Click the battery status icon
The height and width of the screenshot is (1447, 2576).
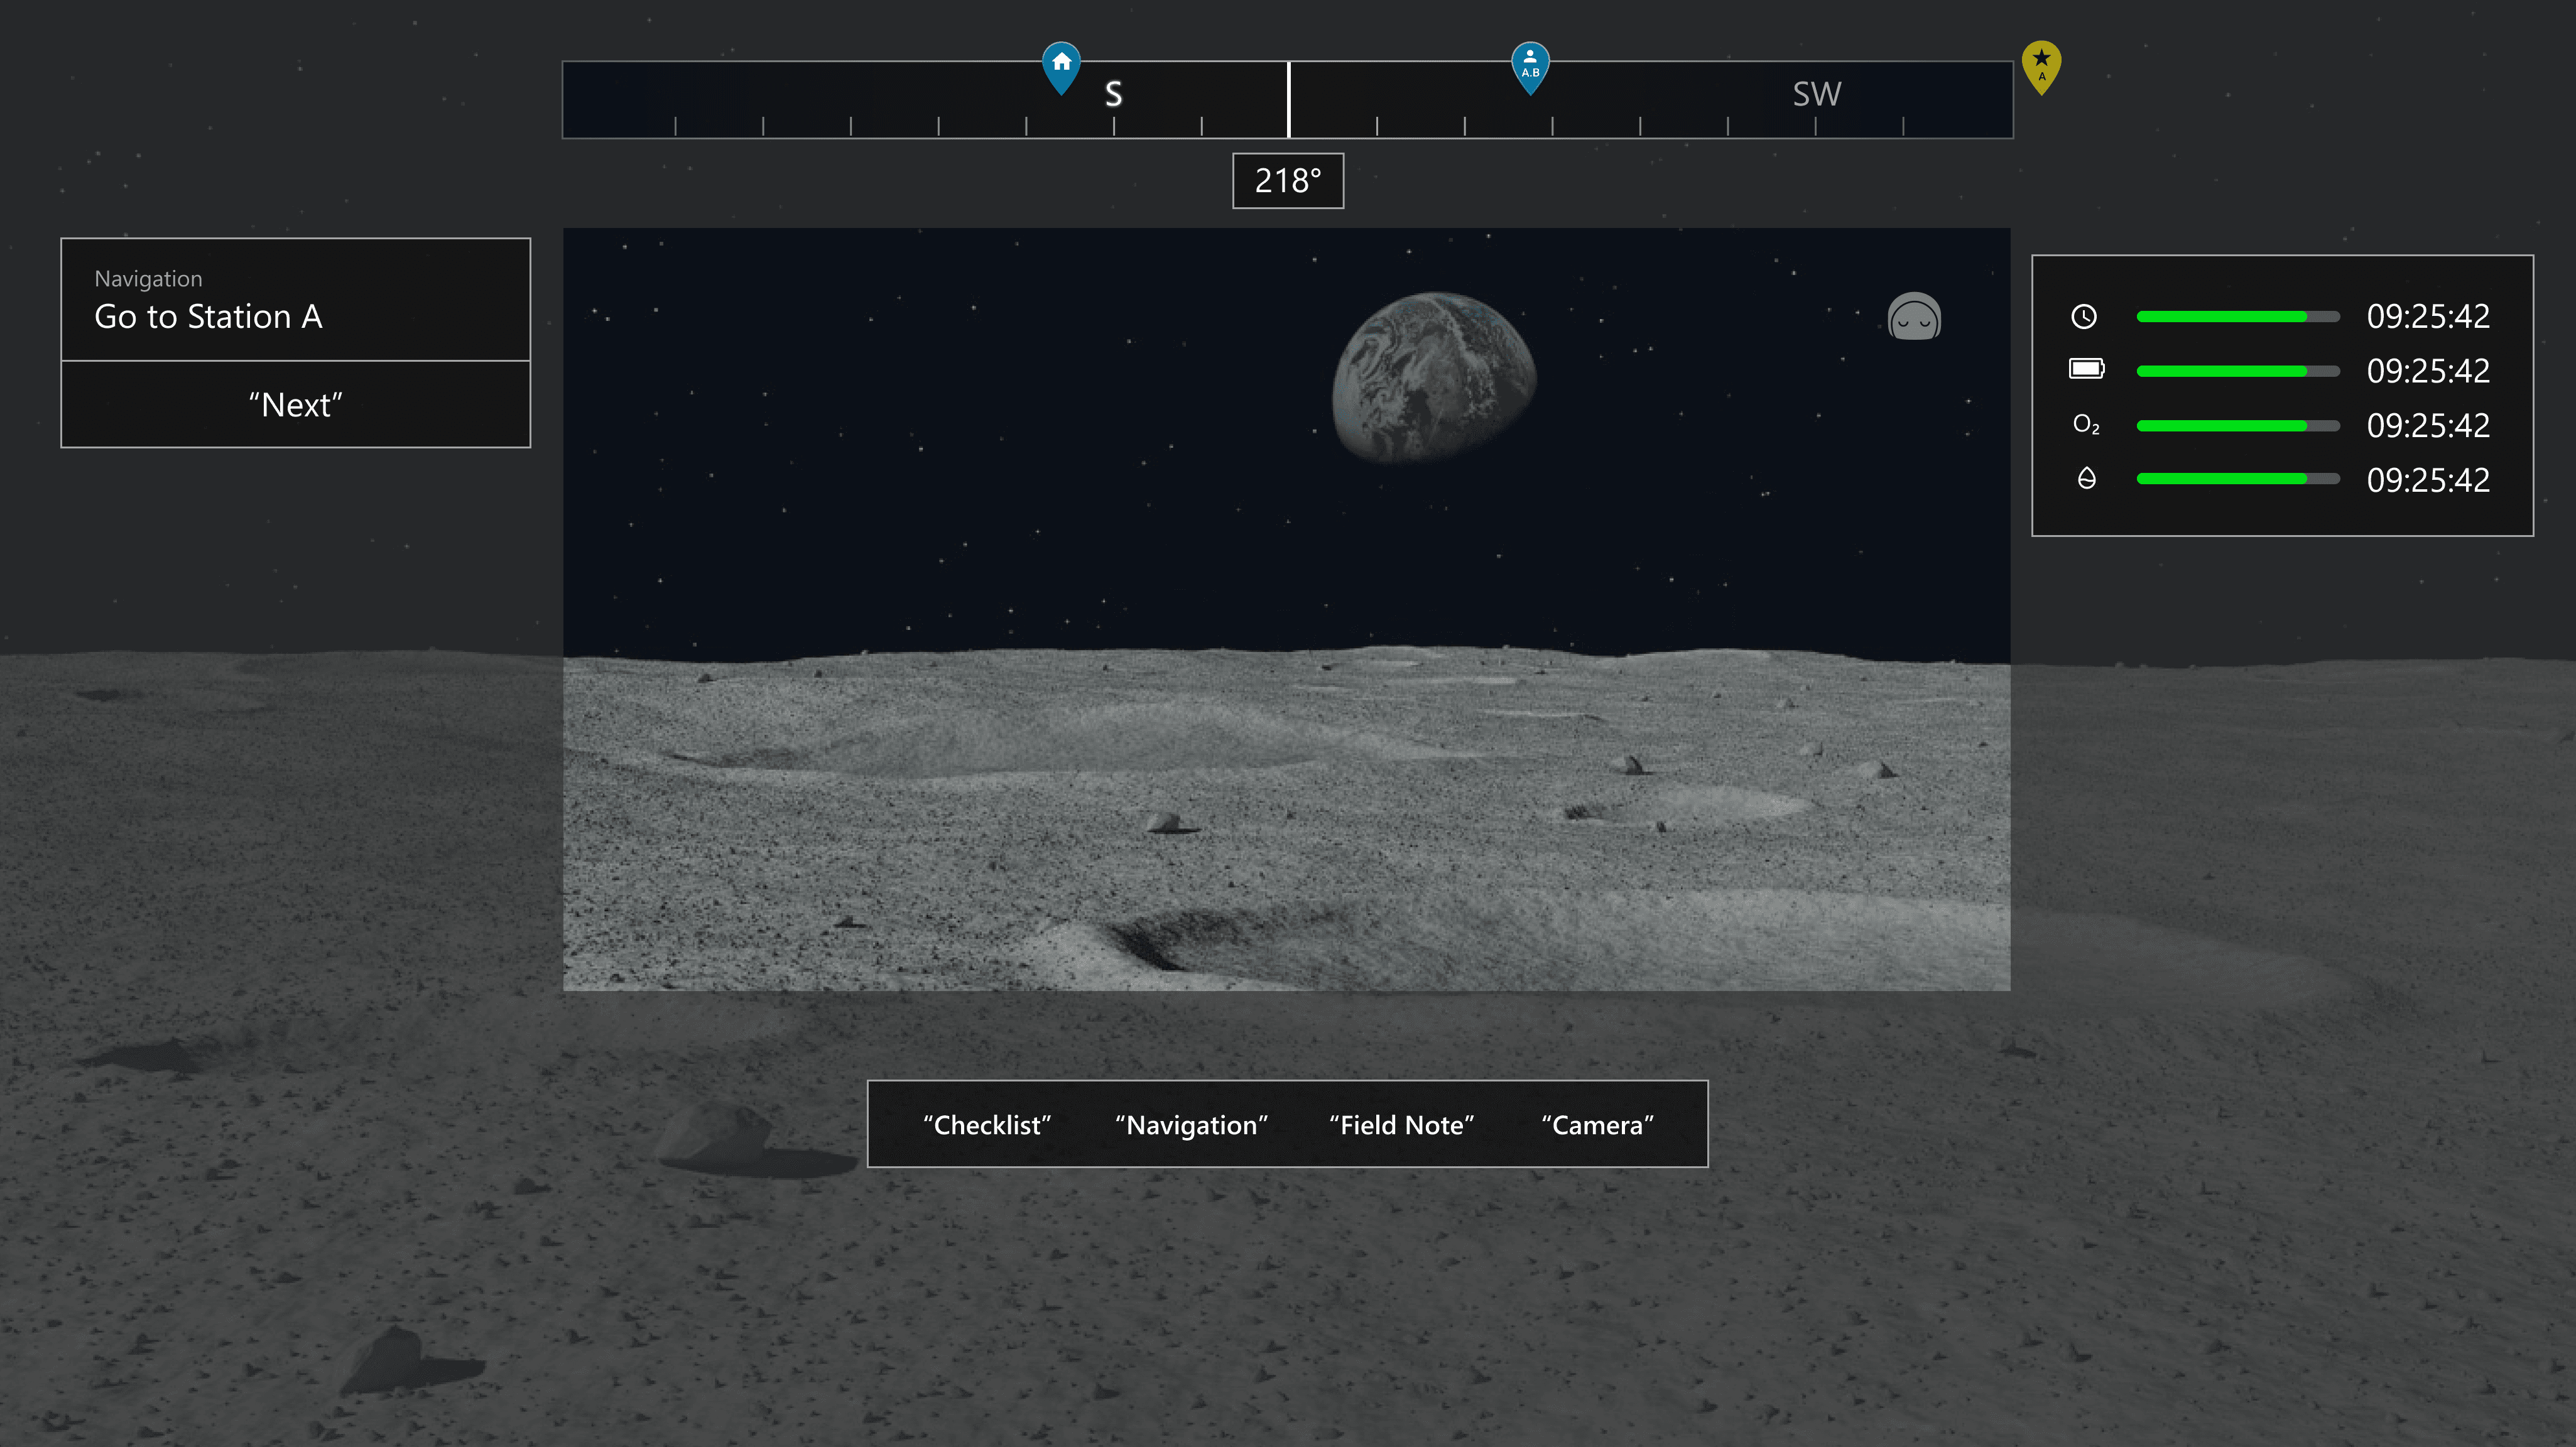2086,370
